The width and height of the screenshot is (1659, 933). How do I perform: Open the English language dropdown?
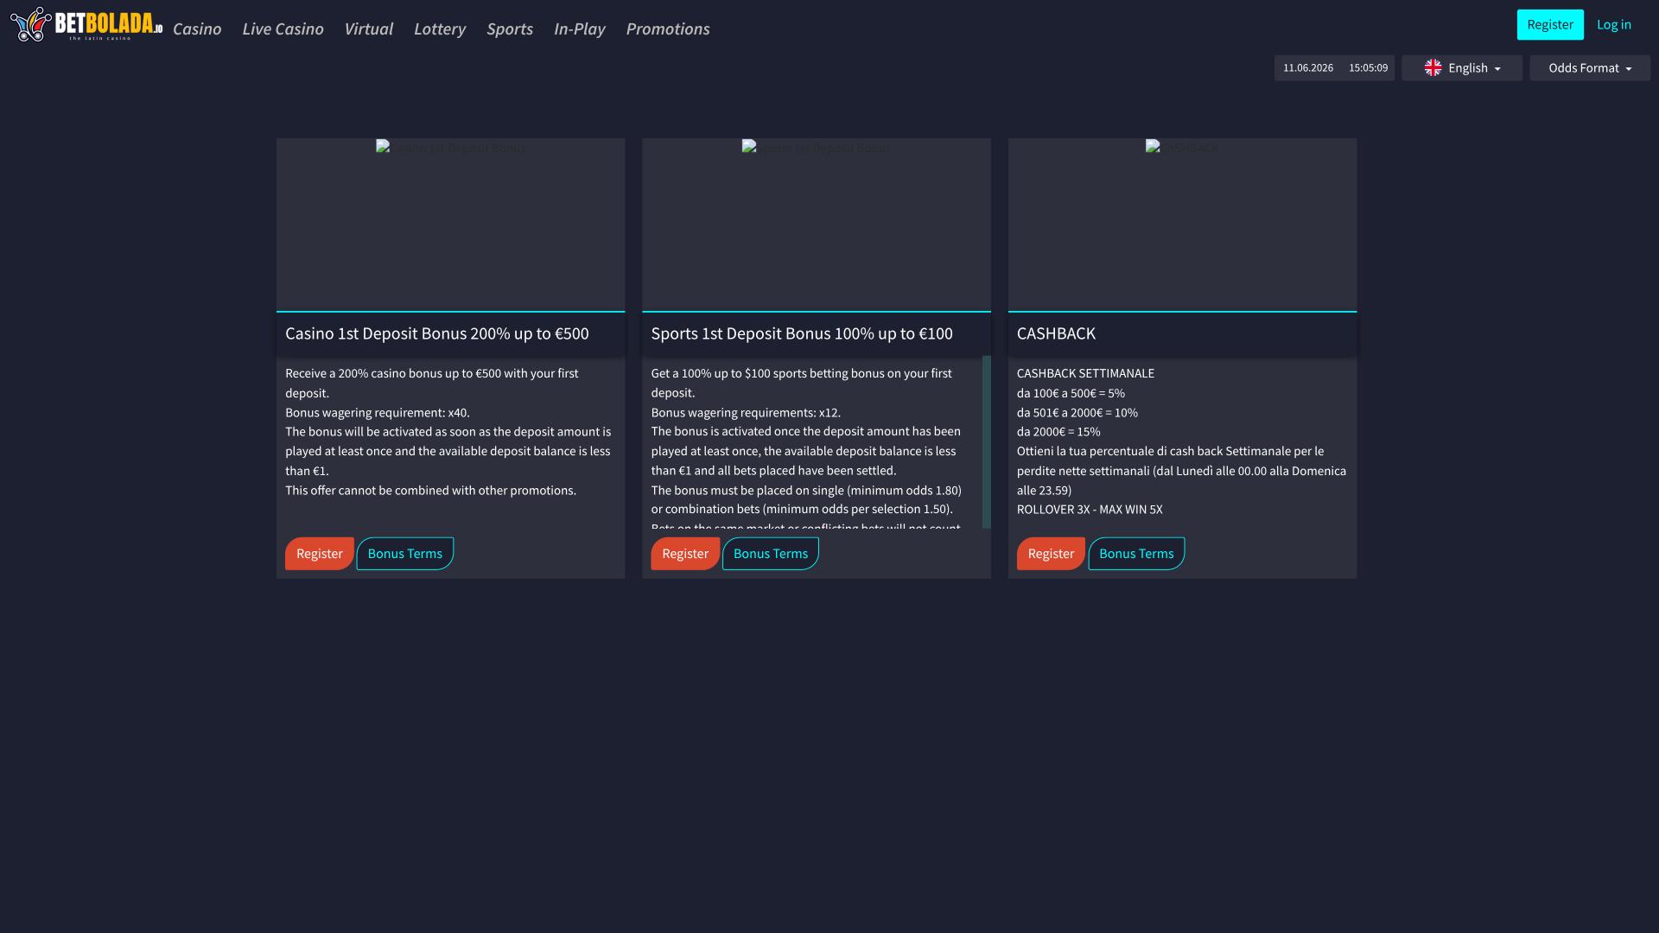1461,68
